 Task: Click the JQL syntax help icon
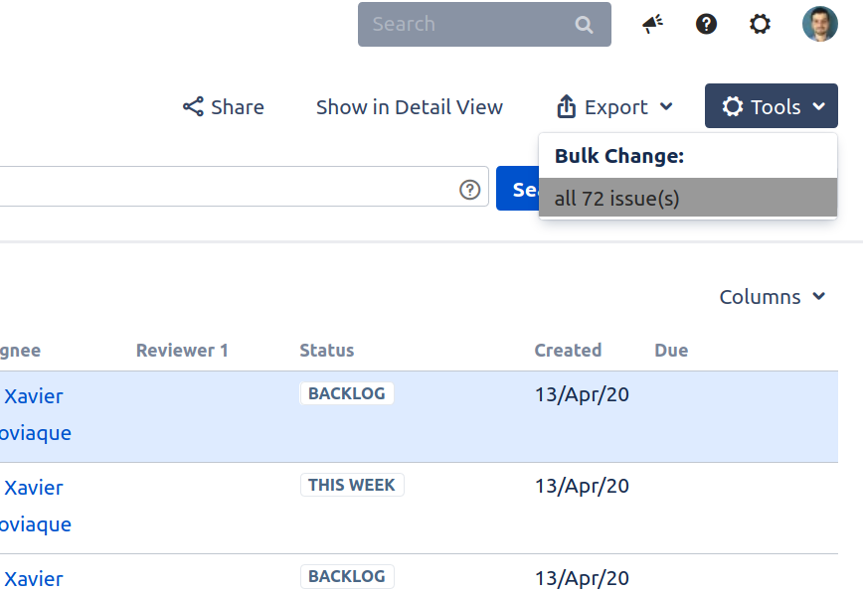[x=469, y=190]
